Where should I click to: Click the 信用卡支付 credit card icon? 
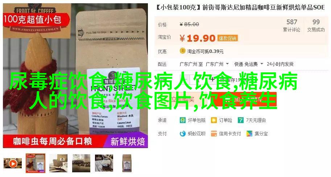point(214,134)
